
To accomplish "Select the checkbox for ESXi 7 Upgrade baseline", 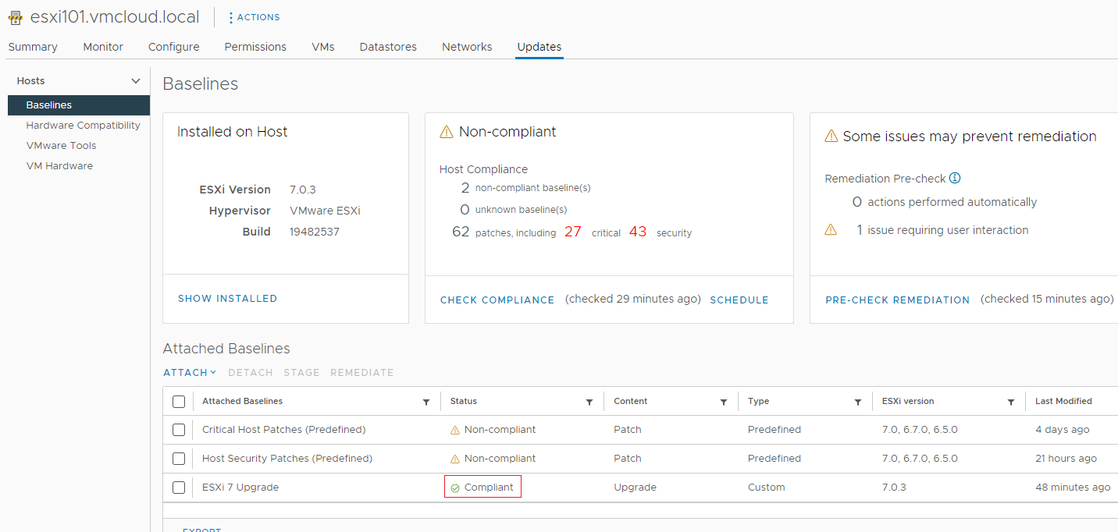I will (179, 487).
